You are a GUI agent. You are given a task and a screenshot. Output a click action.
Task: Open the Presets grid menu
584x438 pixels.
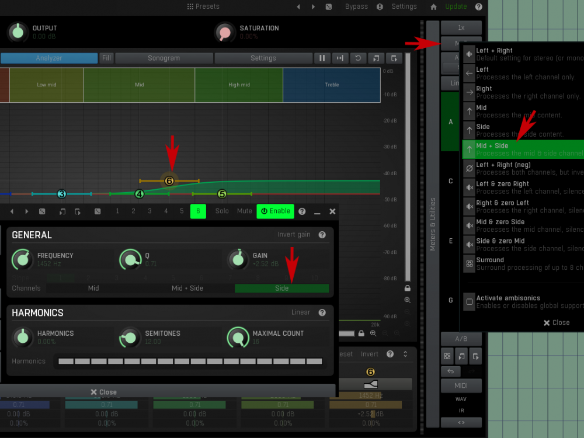[203, 6]
